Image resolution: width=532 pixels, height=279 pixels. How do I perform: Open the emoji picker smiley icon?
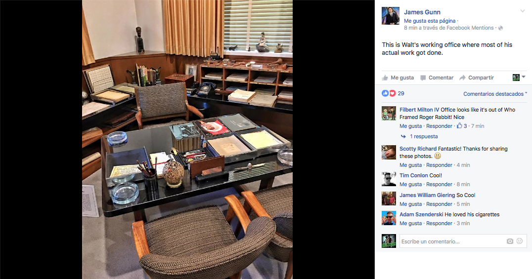tap(520, 241)
